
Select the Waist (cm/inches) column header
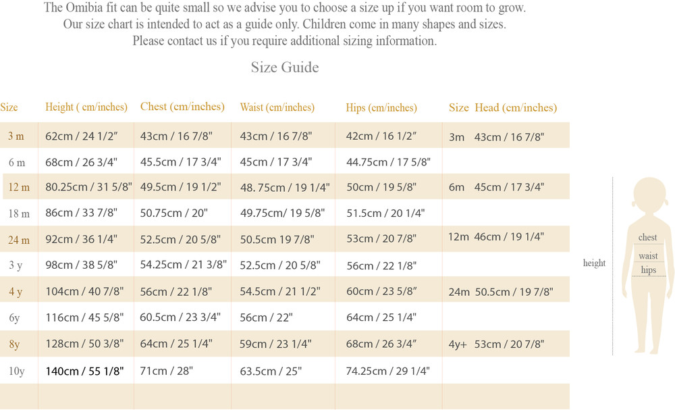click(277, 107)
